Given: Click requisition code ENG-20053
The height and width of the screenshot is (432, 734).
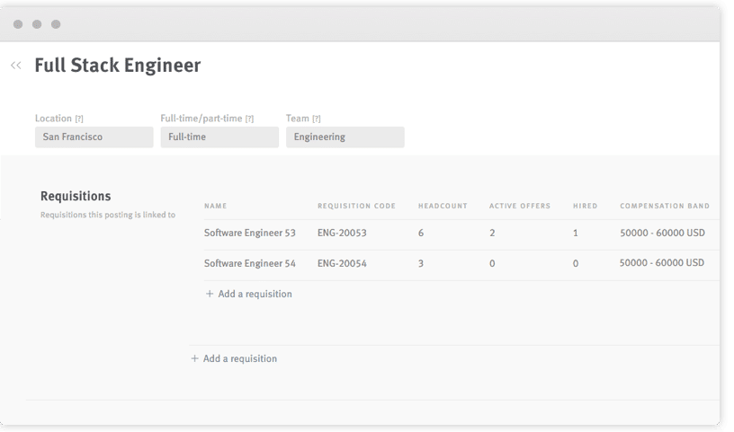Looking at the screenshot, I should coord(342,233).
